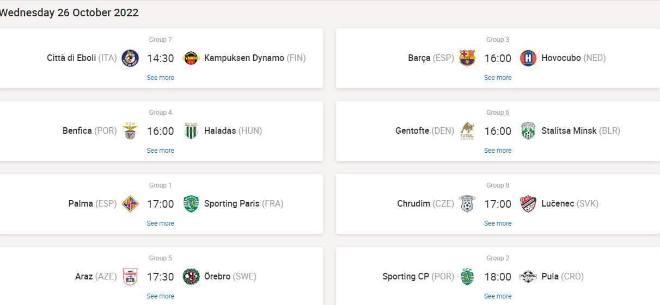Select the Stalitsa Minsk club badge
This screenshot has height=305, width=660.
(528, 131)
